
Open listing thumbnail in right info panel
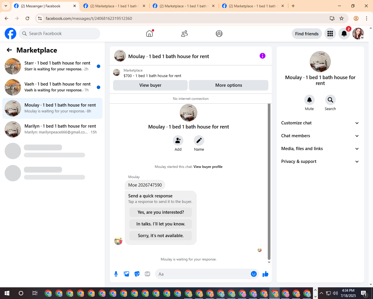tap(320, 62)
